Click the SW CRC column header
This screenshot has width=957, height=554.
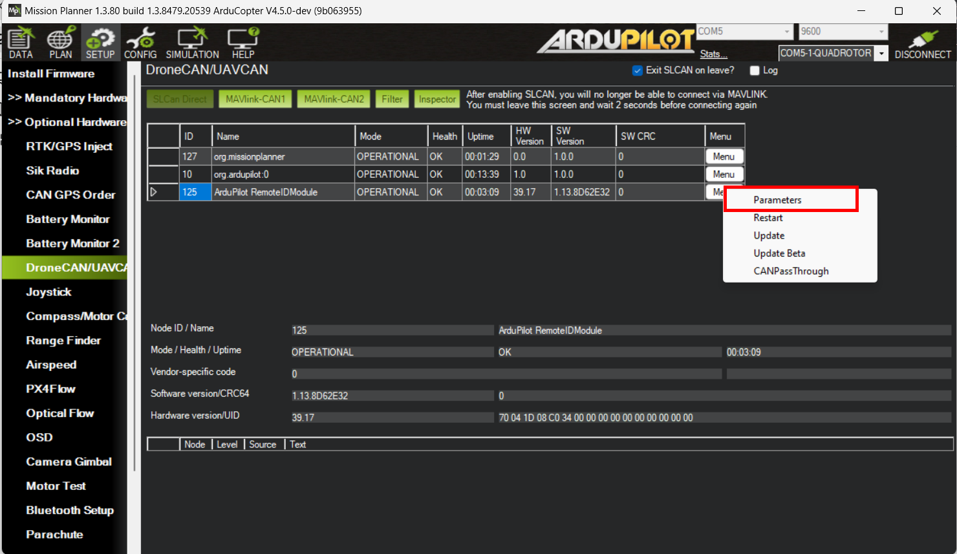(660, 136)
